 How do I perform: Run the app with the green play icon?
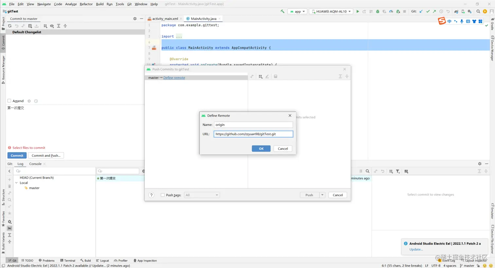[358, 11]
